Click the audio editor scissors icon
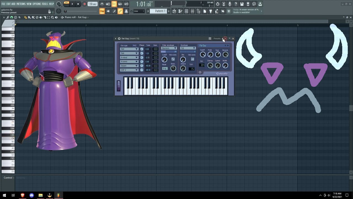The height and width of the screenshot is (199, 353). click(223, 4)
